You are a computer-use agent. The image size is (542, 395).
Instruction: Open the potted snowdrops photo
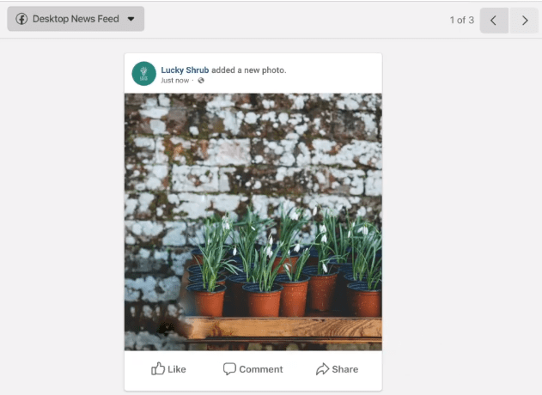click(x=253, y=222)
